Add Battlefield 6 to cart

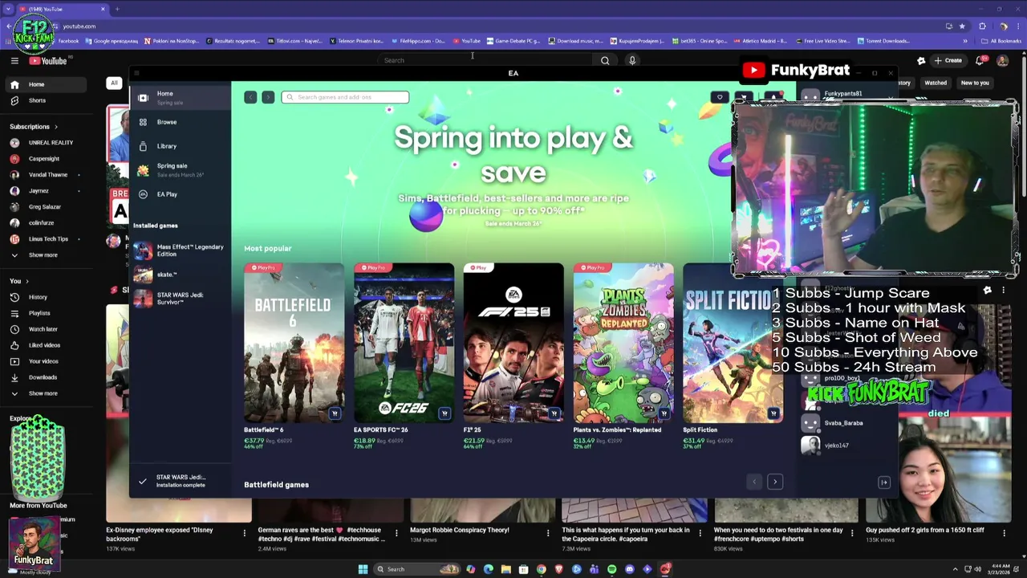335,413
